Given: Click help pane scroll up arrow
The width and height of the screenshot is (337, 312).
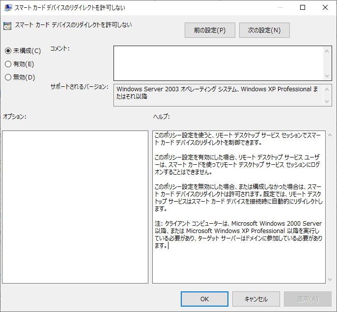Looking at the screenshot, I should tap(330, 135).
